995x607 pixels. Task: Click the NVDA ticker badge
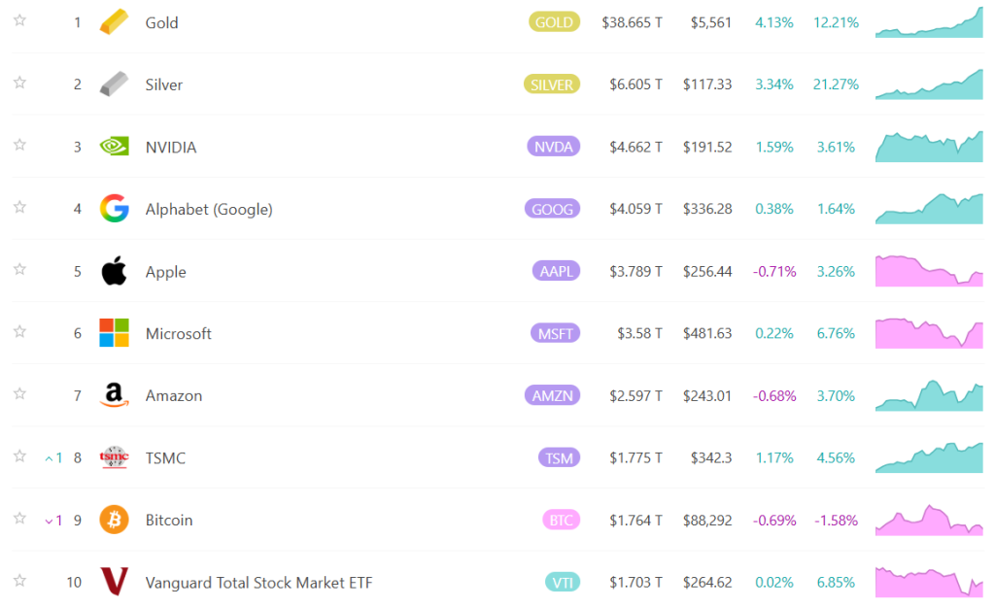click(554, 147)
